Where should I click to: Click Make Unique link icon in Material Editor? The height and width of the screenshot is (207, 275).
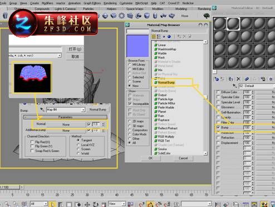point(247,79)
